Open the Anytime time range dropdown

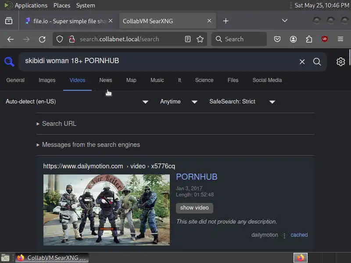(179, 102)
